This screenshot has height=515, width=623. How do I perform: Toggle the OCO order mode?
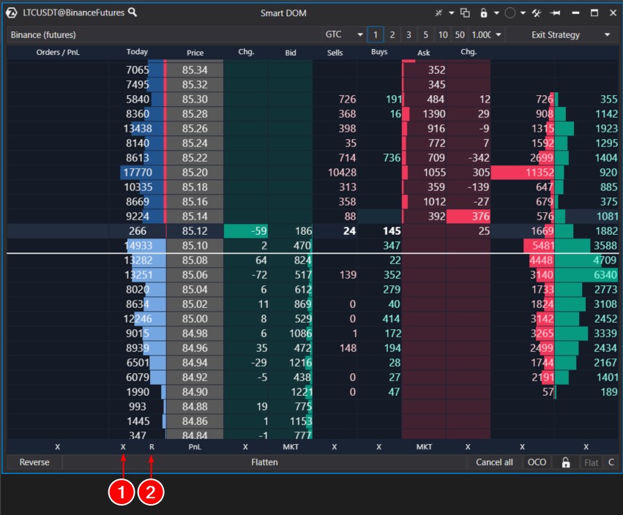pos(537,462)
